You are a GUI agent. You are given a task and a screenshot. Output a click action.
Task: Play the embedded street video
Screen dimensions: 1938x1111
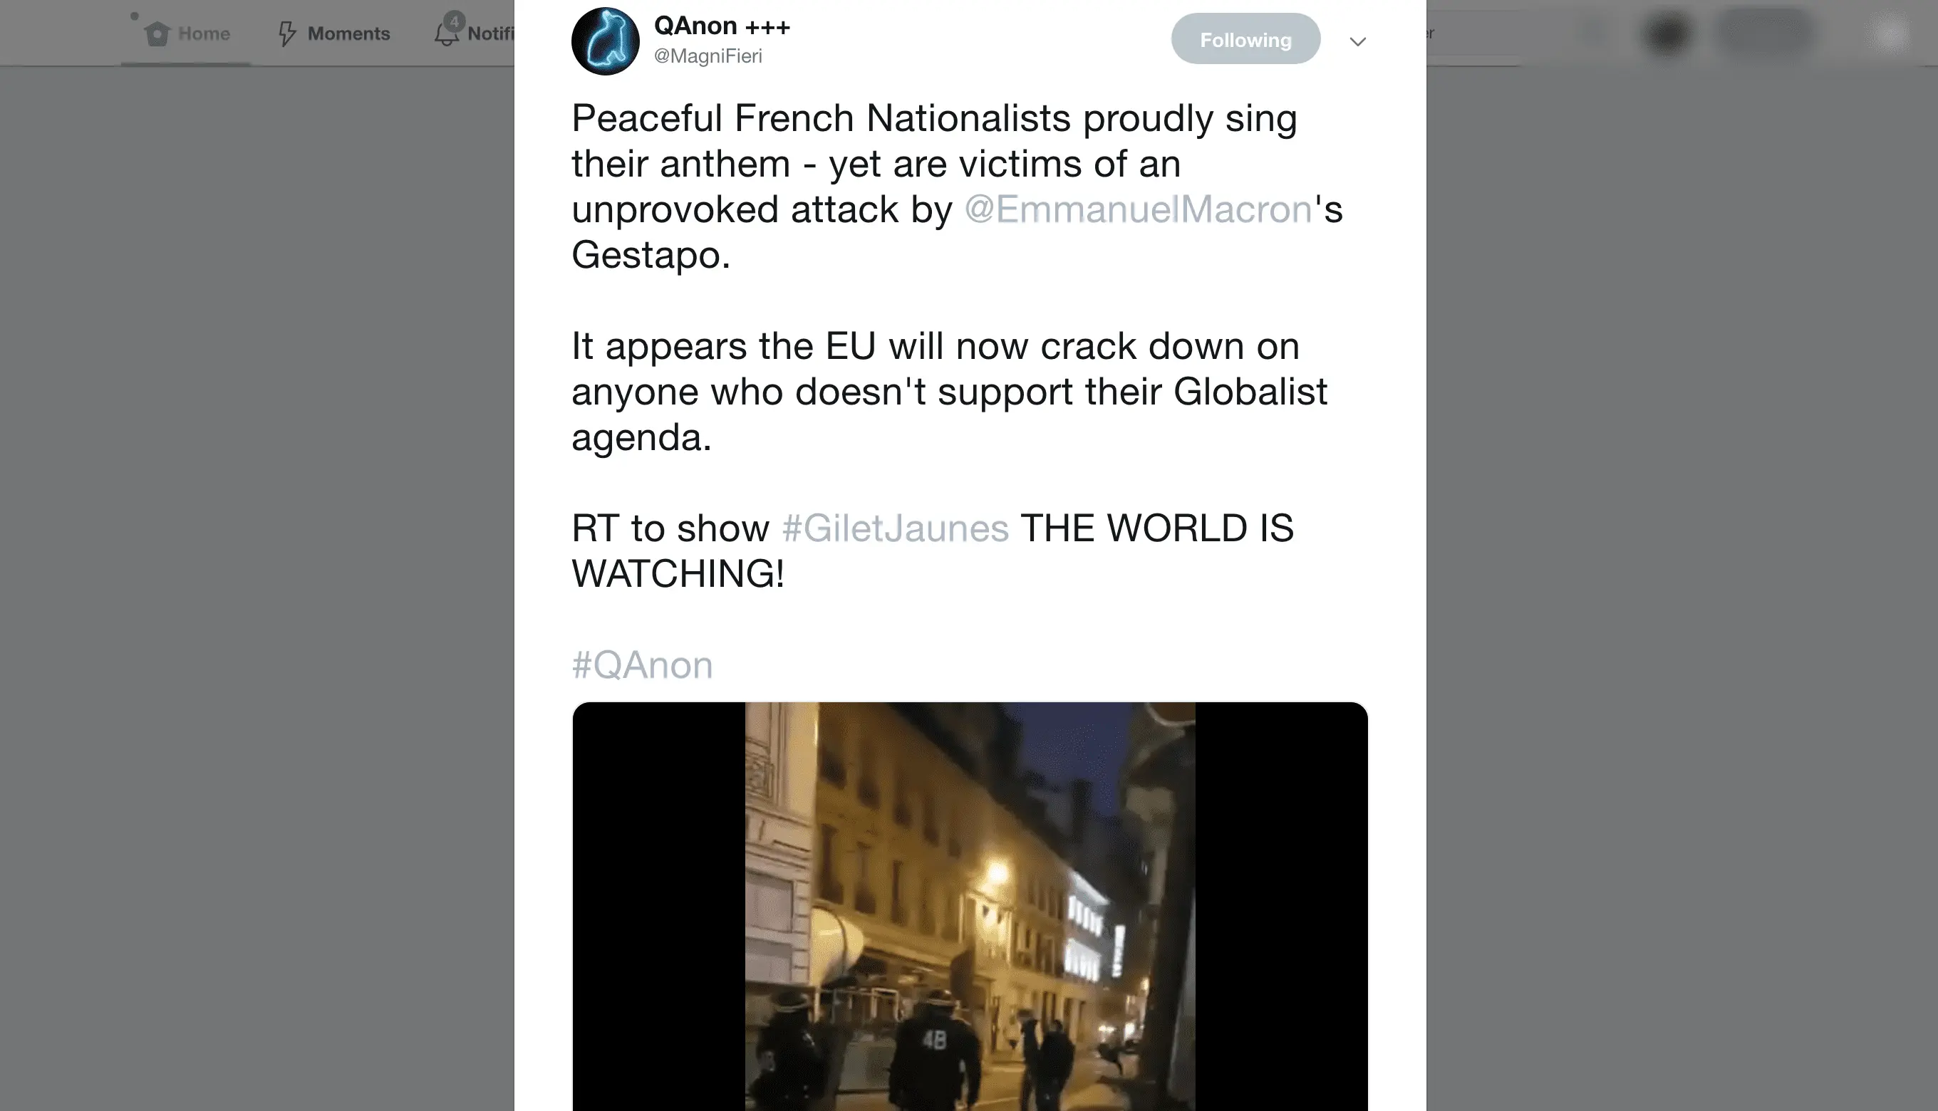coord(970,907)
